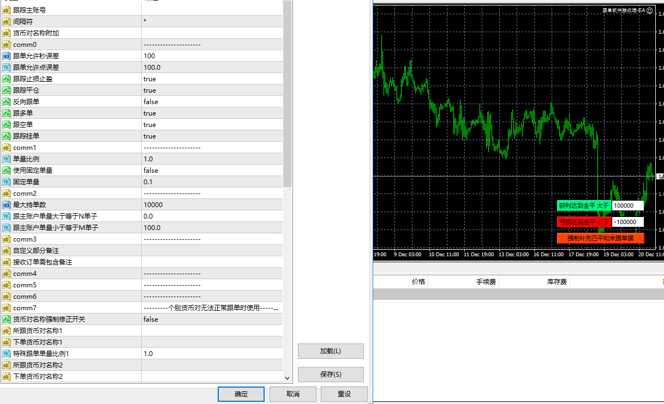The height and width of the screenshot is (404, 664).
Task: Click the string icon beside 接收订单需包含备注
Action: (7, 262)
